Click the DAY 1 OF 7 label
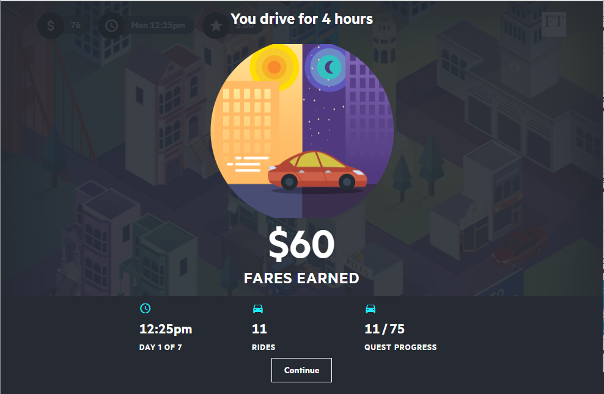The width and height of the screenshot is (604, 394). point(160,348)
